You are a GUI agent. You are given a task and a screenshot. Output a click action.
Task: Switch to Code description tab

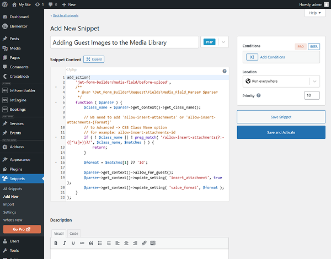pyautogui.click(x=74, y=233)
